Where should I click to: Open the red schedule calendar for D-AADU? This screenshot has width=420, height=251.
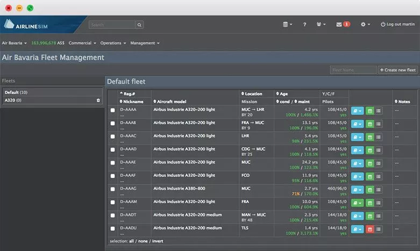pyautogui.click(x=369, y=229)
